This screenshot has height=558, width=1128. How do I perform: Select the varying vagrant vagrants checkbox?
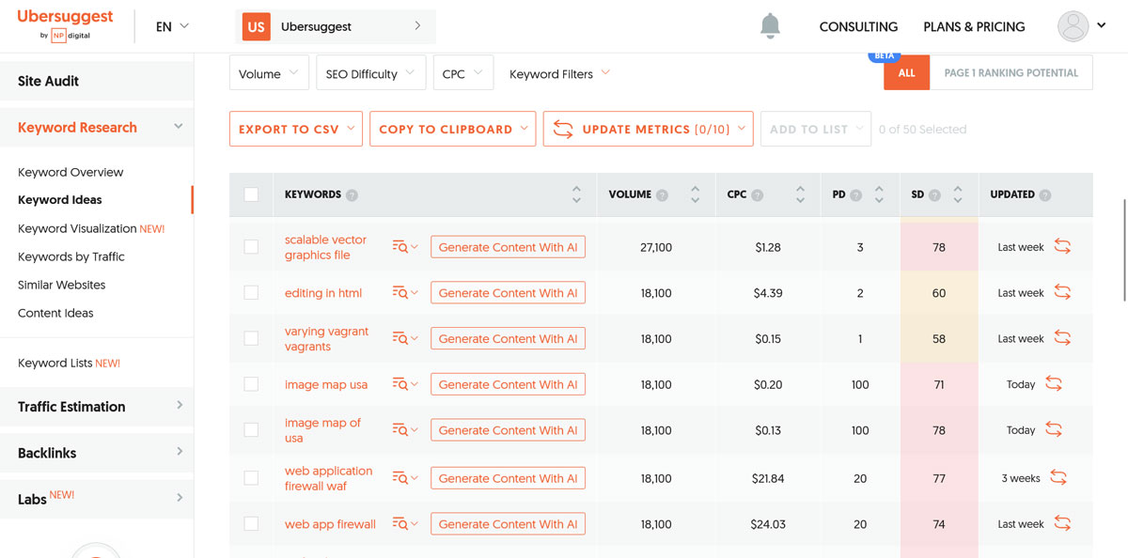click(251, 339)
